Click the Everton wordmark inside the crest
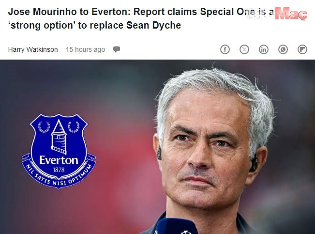 (59, 160)
